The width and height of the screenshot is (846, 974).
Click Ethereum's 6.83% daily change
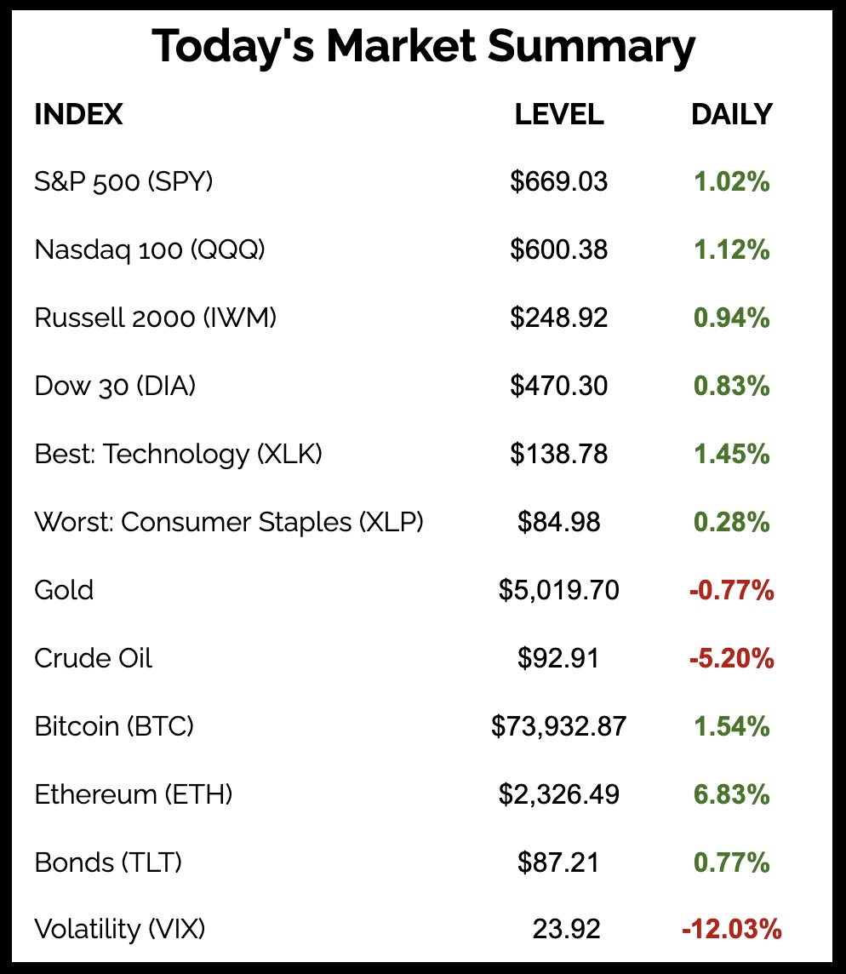click(731, 794)
